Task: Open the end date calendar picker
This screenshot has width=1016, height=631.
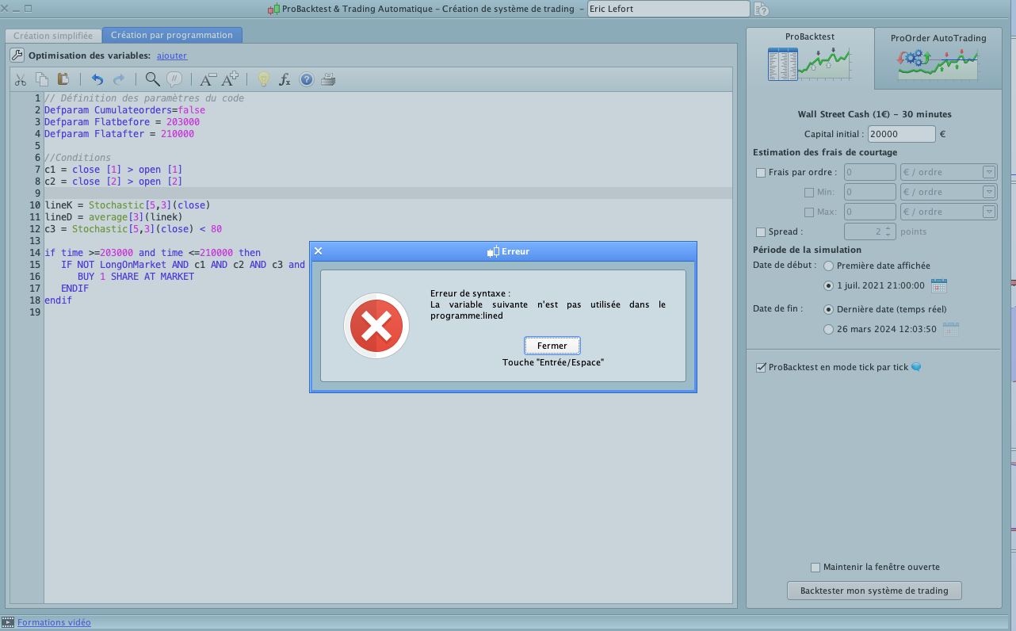Action: pos(951,329)
